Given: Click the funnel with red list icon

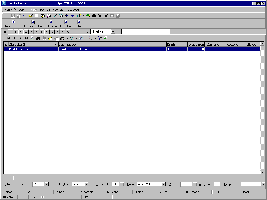Looking at the screenshot, I should [x=61, y=16].
